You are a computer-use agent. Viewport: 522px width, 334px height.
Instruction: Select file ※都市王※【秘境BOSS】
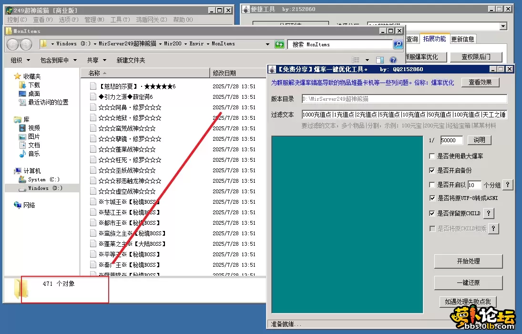pos(130,223)
